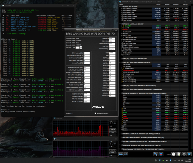Click the expand columns arrows in HWiNFO toolbar

click(x=121, y=154)
